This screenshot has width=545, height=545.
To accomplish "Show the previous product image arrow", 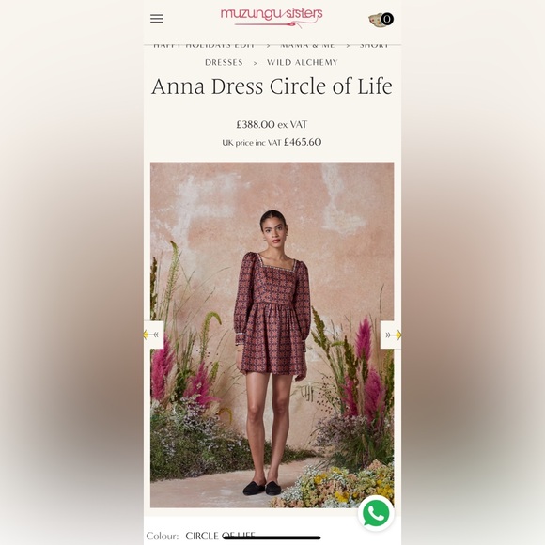I will [x=153, y=335].
